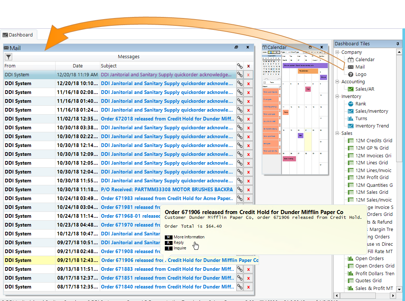Delete the P/O Received PARTMM33308 message
Image resolution: width=405 pixels, height=301 pixels.
(248, 189)
